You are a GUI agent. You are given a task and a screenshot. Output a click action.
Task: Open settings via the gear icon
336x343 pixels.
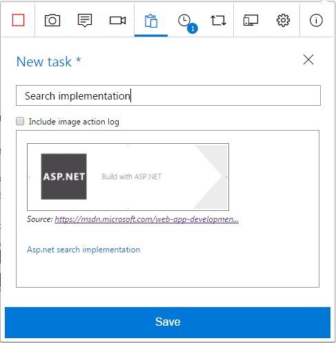pyautogui.click(x=283, y=20)
